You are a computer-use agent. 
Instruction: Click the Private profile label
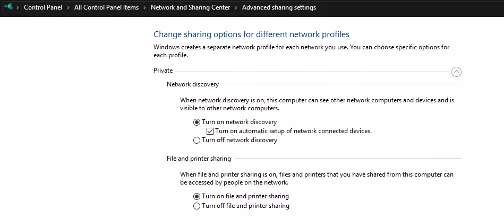point(163,71)
